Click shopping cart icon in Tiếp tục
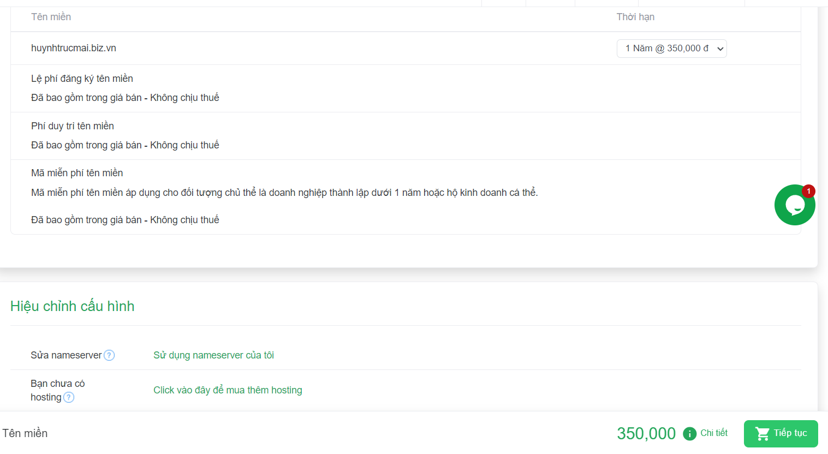828x454 pixels. 762,434
